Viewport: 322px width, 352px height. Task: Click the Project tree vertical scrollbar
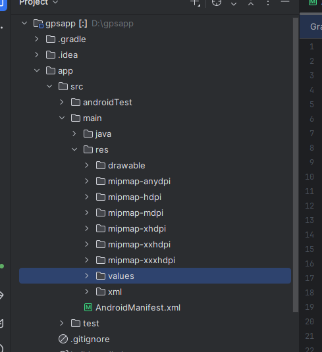point(296,164)
